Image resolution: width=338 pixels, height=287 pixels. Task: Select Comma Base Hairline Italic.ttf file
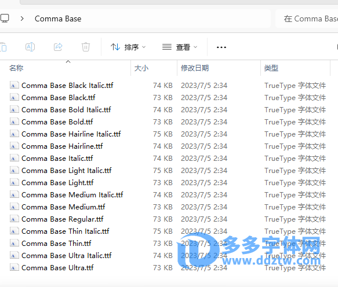[x=71, y=134]
